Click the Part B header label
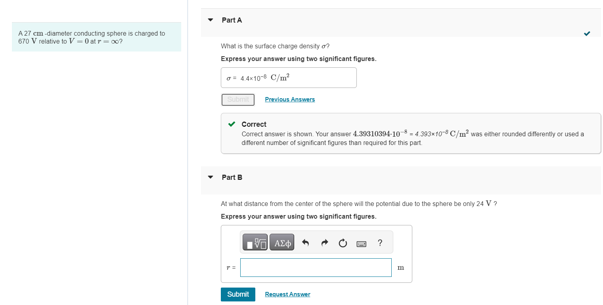603x305 pixels. point(232,177)
